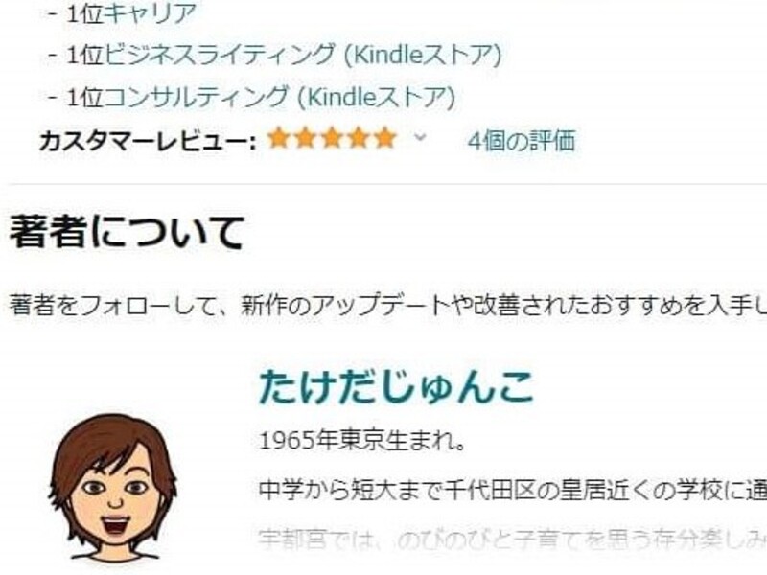Viewport: 767px width, 575px height.
Task: Click the 著者をフォローして follow description text
Action: [x=387, y=306]
